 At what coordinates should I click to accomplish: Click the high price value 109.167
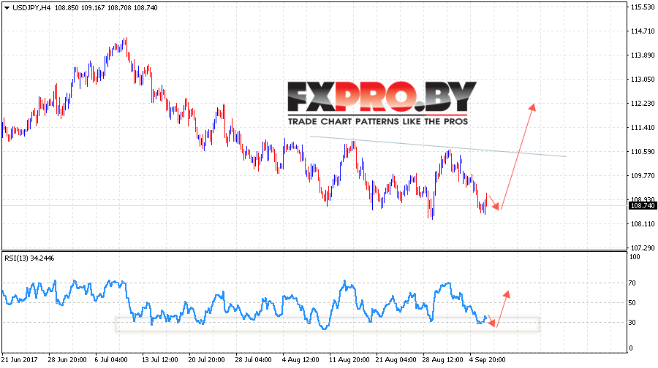click(93, 8)
